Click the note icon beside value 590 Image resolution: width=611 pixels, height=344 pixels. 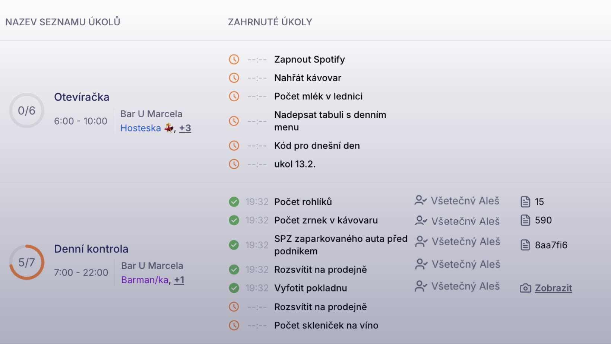click(525, 220)
